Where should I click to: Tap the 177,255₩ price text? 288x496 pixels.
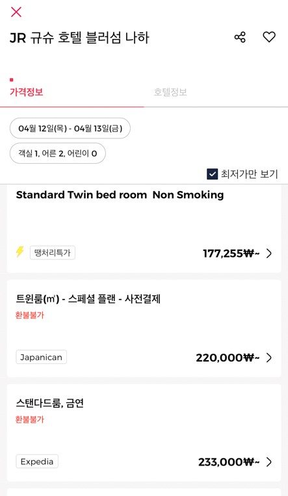point(231,254)
